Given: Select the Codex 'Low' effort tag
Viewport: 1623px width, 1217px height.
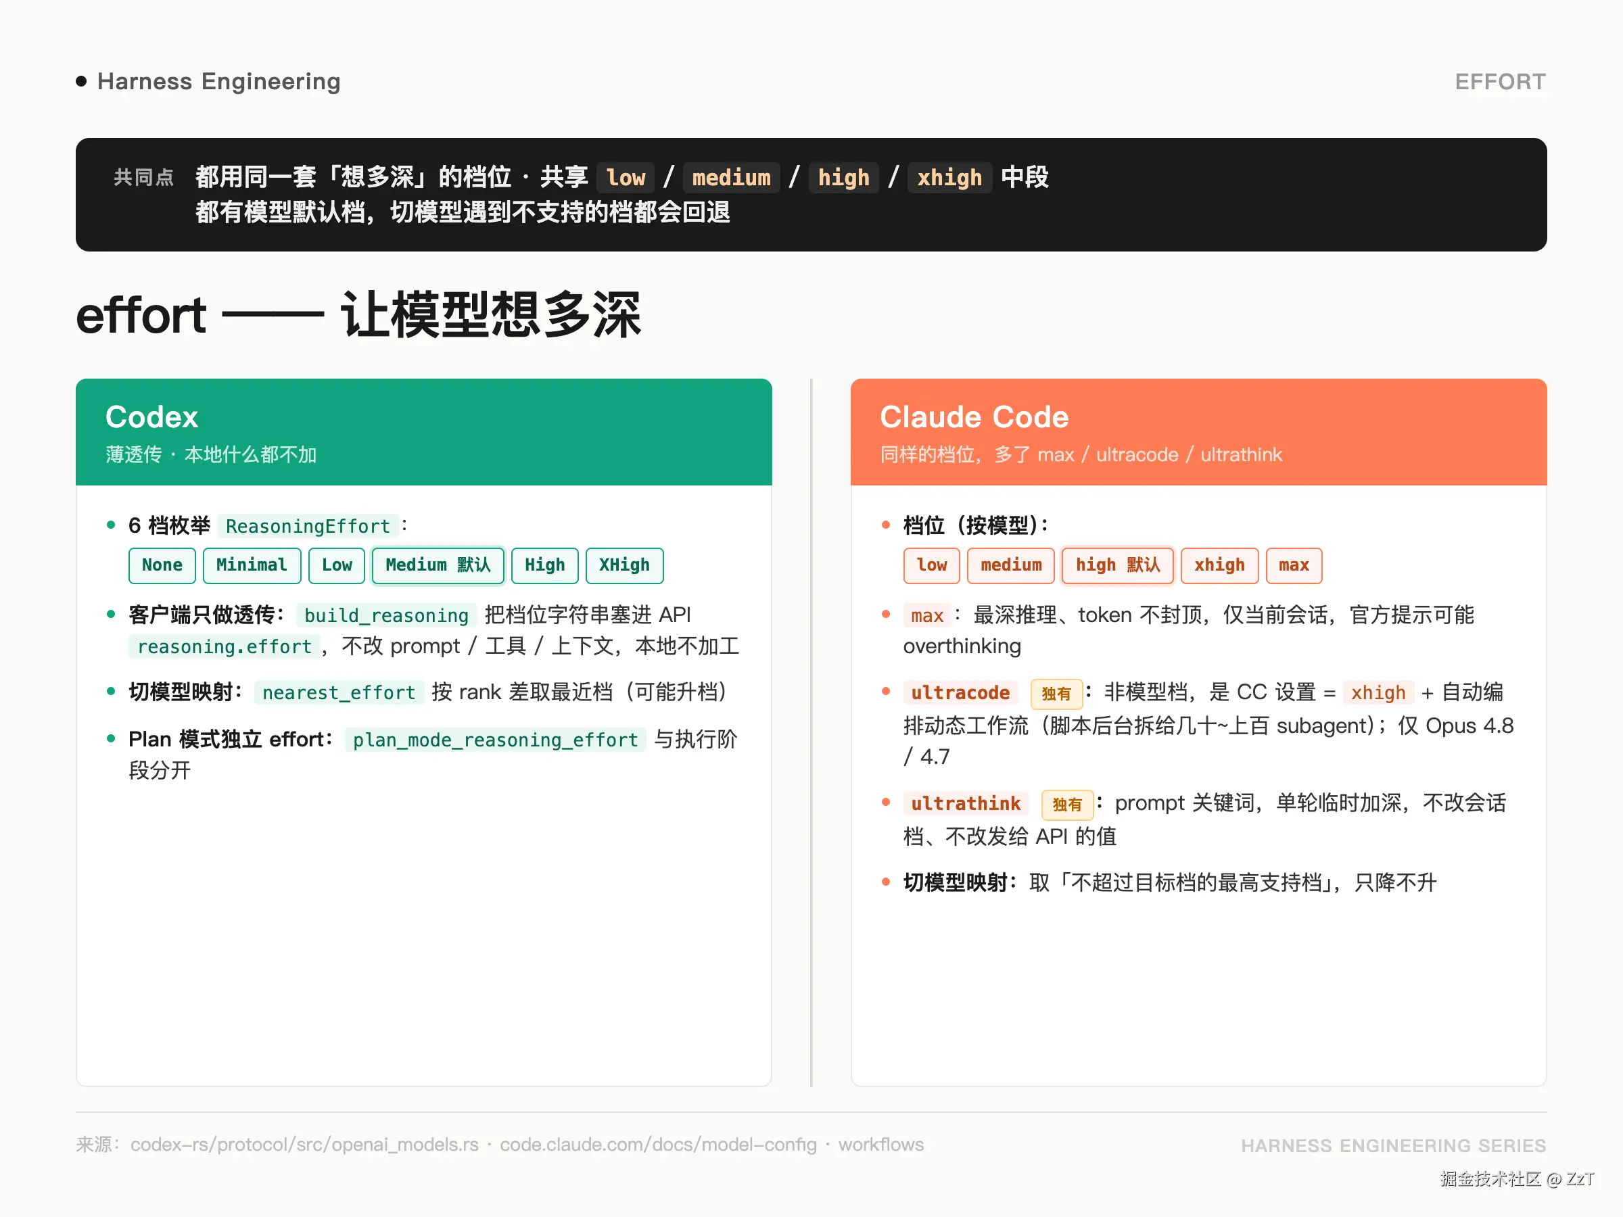Looking at the screenshot, I should [x=336, y=566].
